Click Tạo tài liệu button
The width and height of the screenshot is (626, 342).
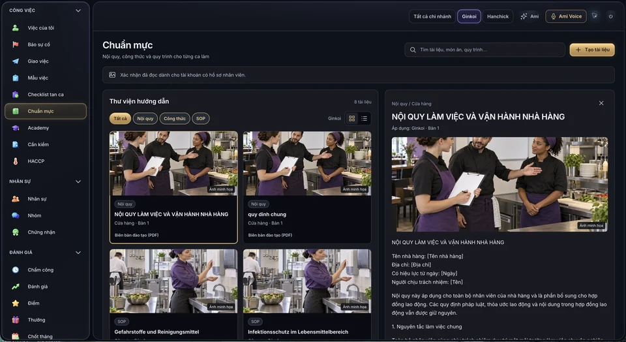click(592, 50)
